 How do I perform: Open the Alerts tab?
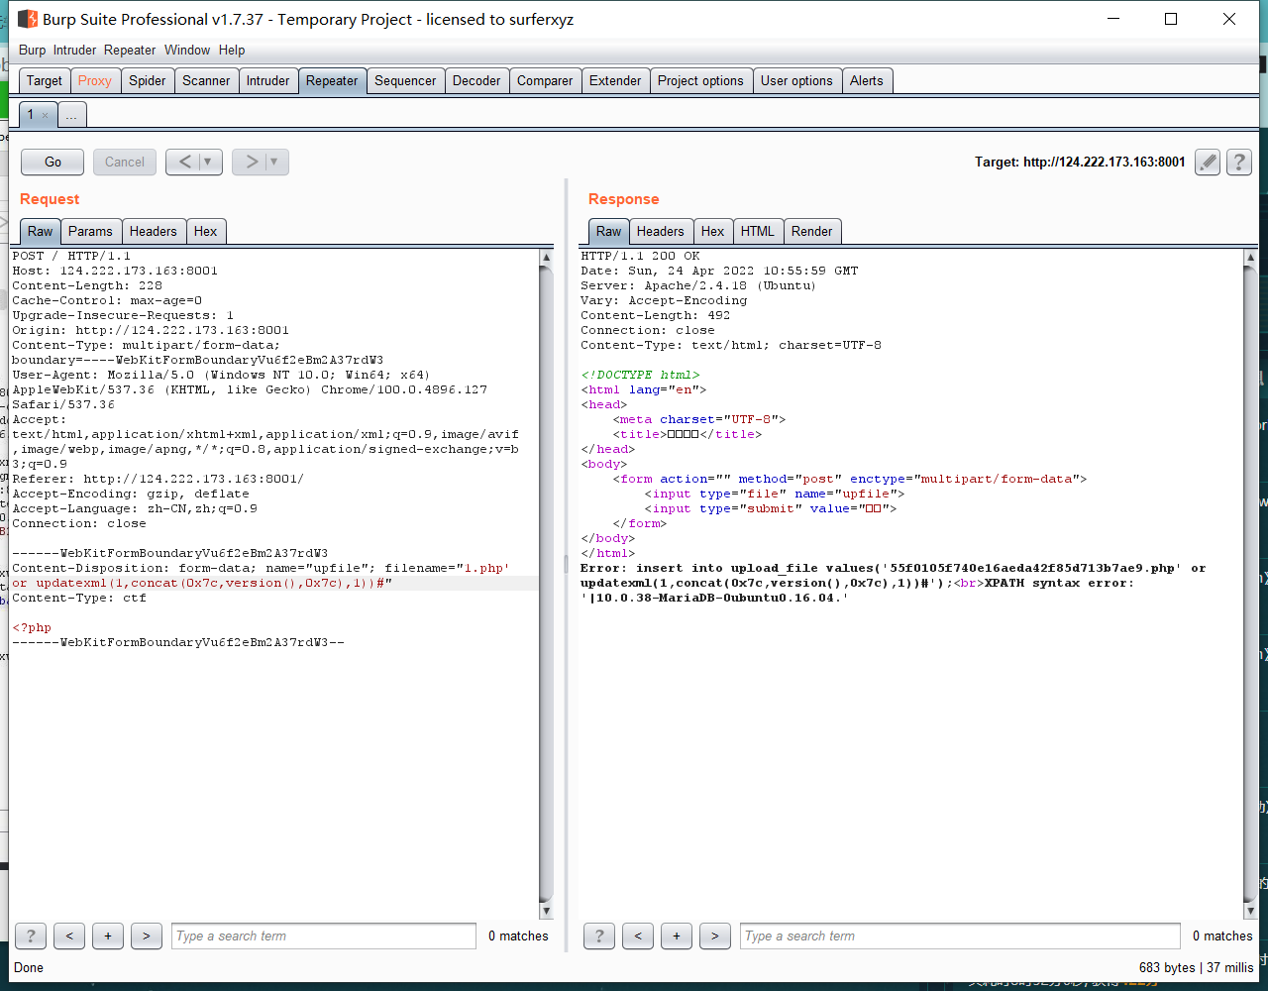(867, 81)
